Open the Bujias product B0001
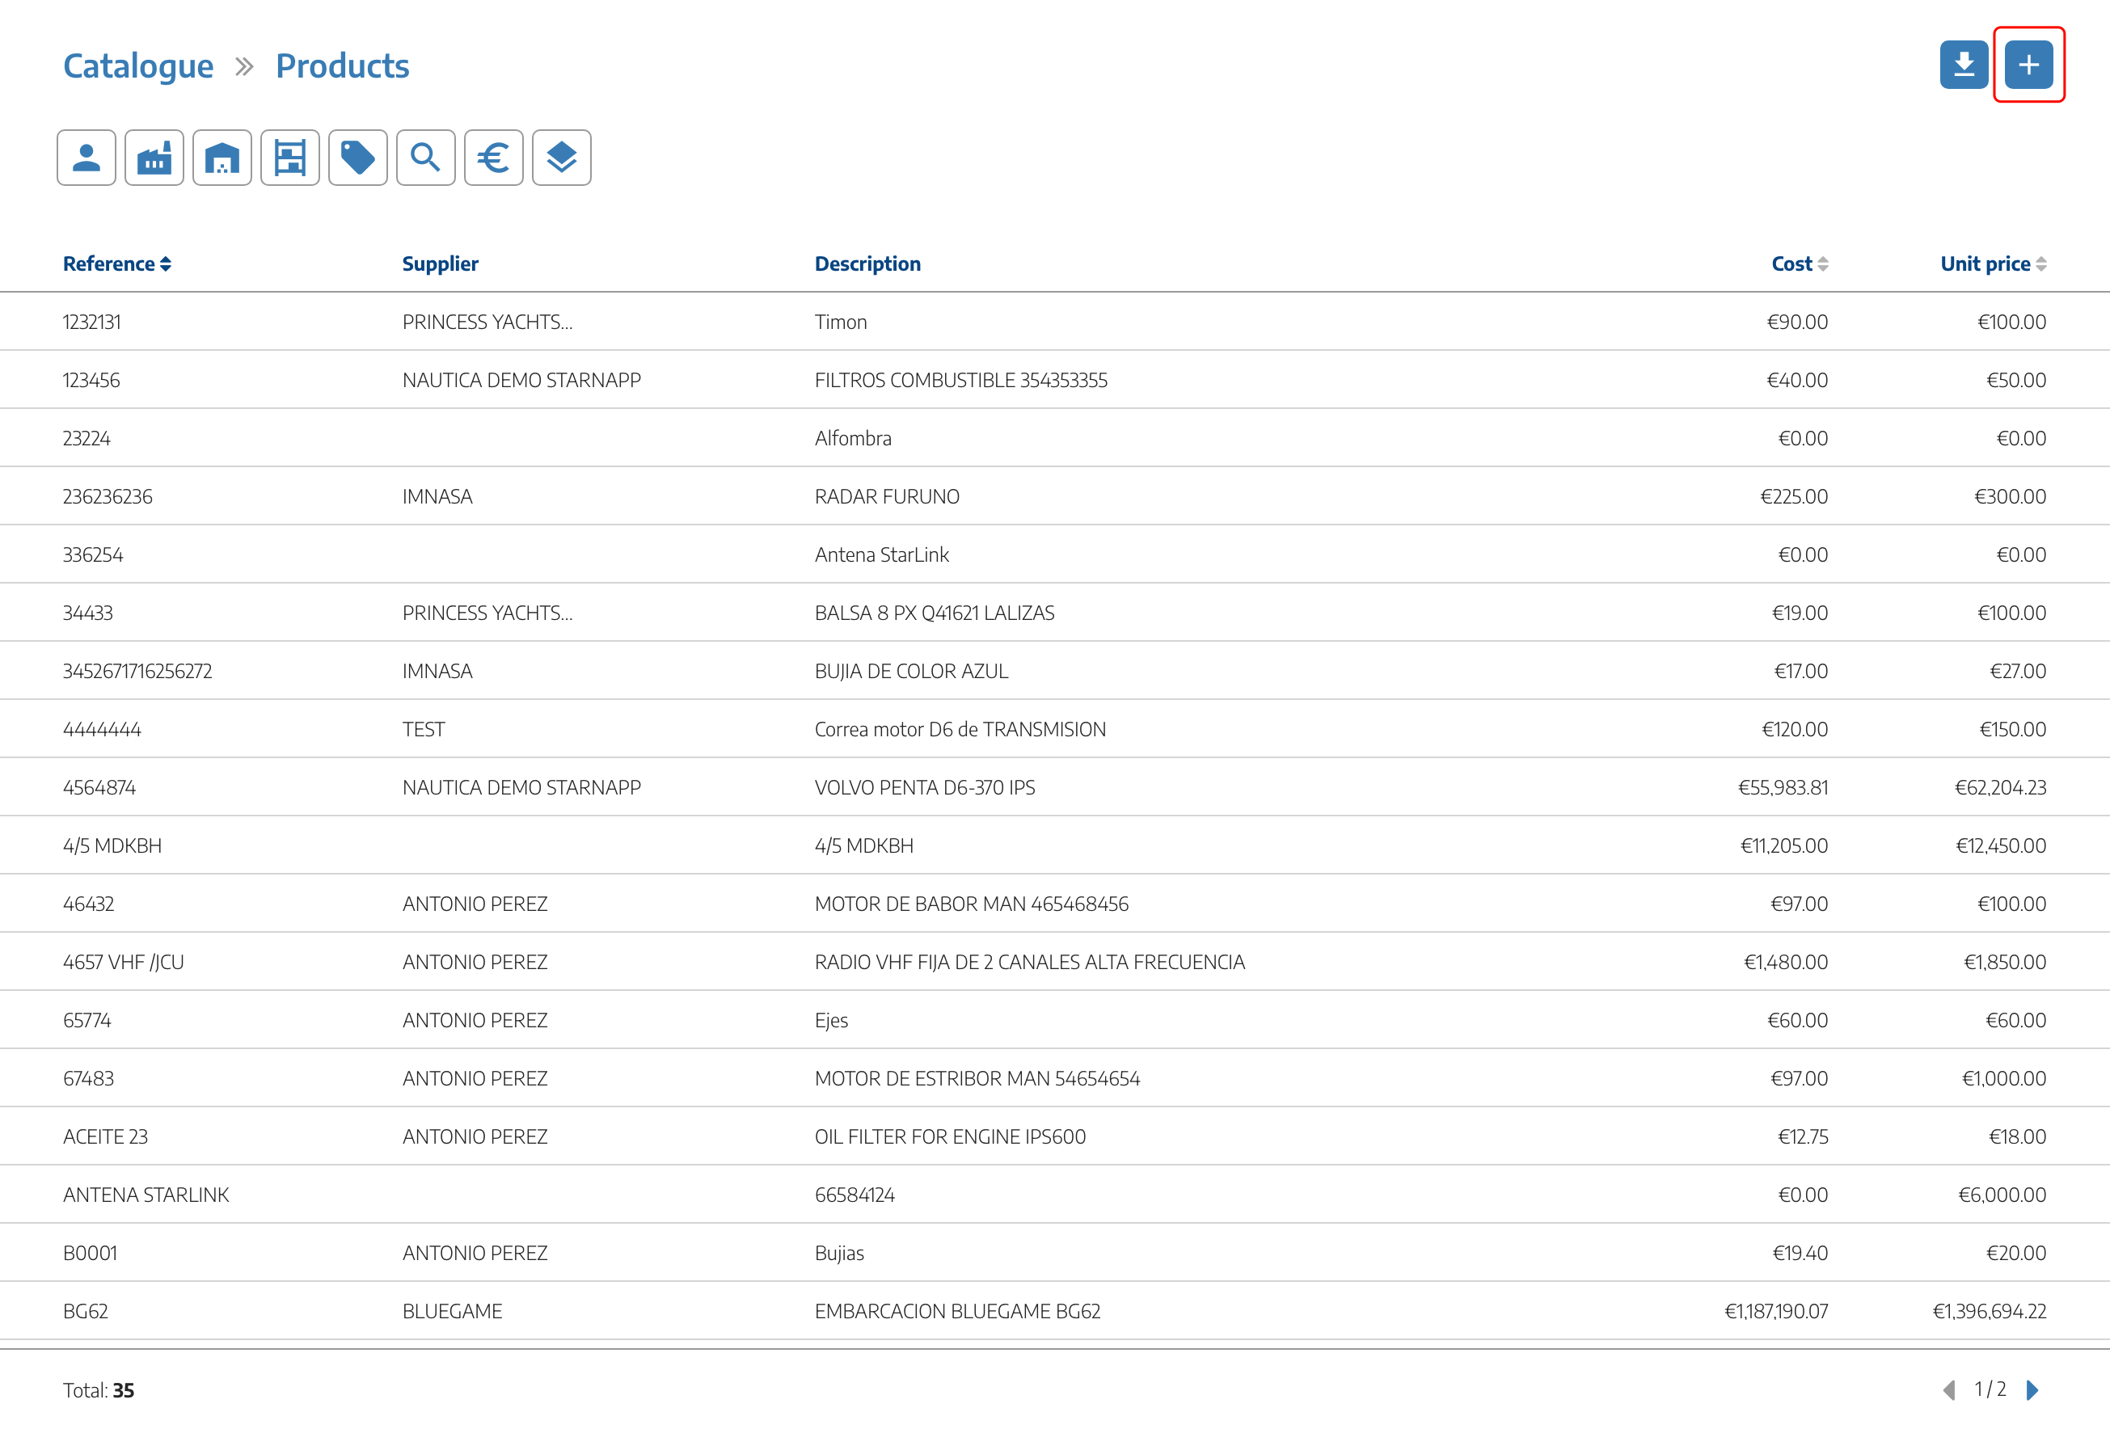Image resolution: width=2110 pixels, height=1429 pixels. tap(1055, 1253)
